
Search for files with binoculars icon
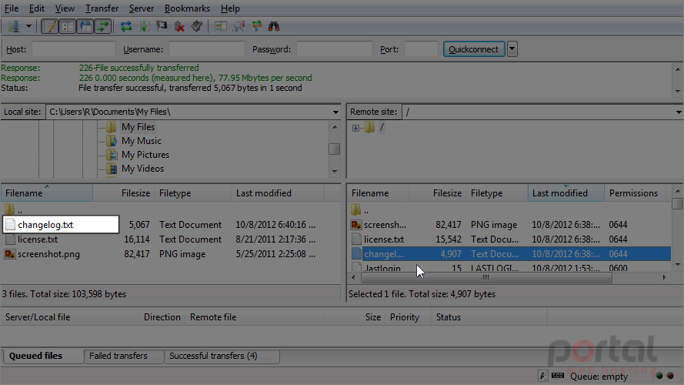click(x=274, y=26)
